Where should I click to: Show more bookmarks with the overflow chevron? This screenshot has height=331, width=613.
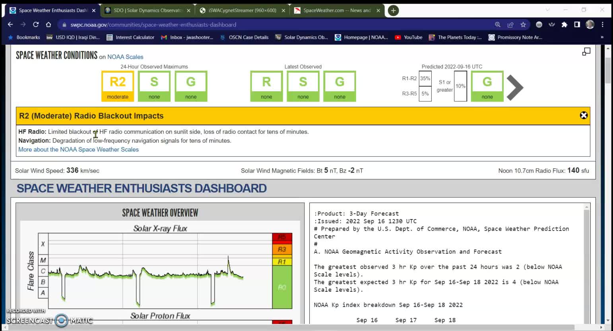point(602,37)
